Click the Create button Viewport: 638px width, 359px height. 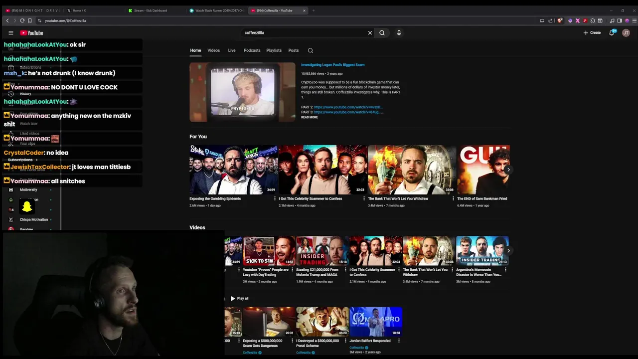click(592, 33)
